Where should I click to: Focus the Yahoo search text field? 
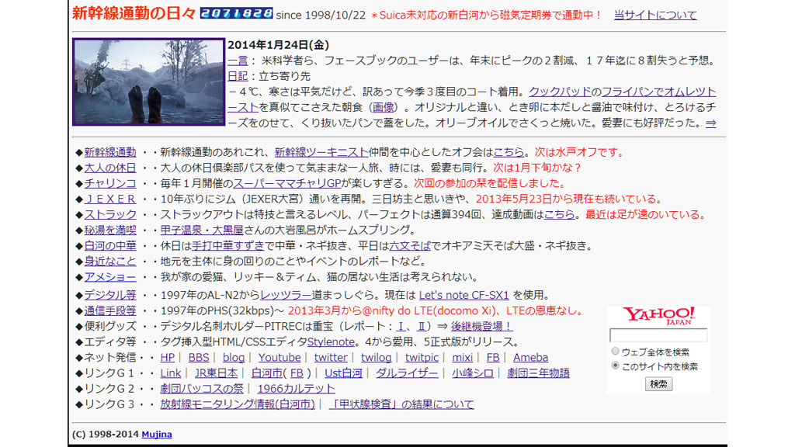[x=658, y=335]
